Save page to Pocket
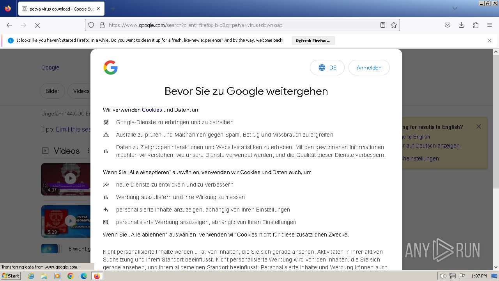This screenshot has width=499, height=281. [448, 25]
